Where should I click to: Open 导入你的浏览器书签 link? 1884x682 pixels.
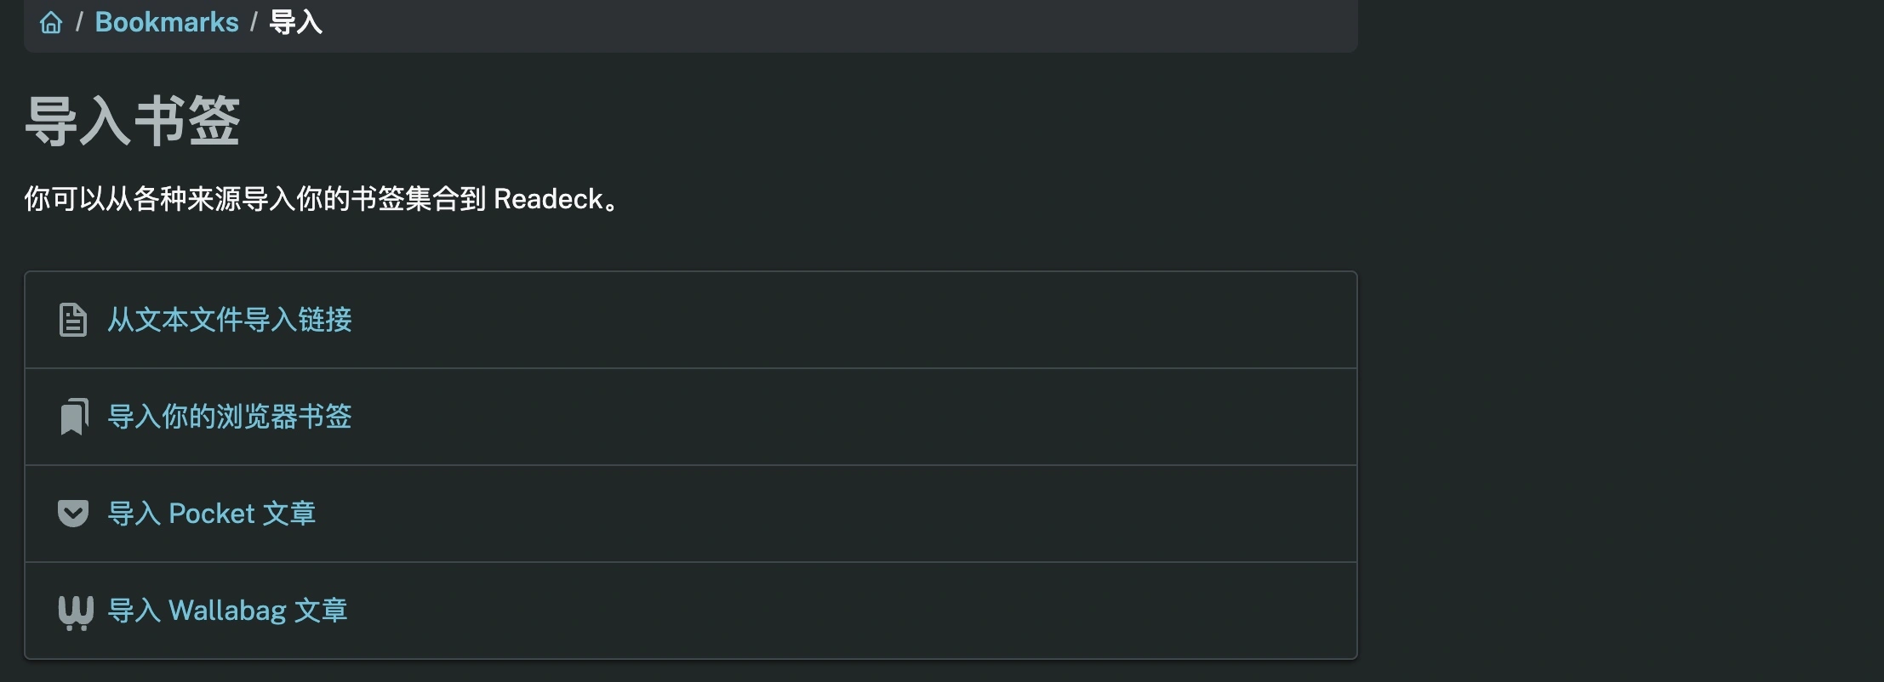(x=230, y=417)
